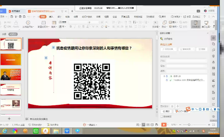The height and width of the screenshot is (137, 224).
Task: Toggle Italic formatting button
Action: pos(75,27)
